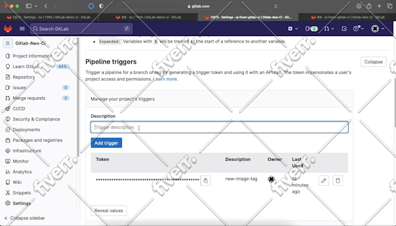Open Gitlab-Aws-Ci project link in sidebar

30,43
